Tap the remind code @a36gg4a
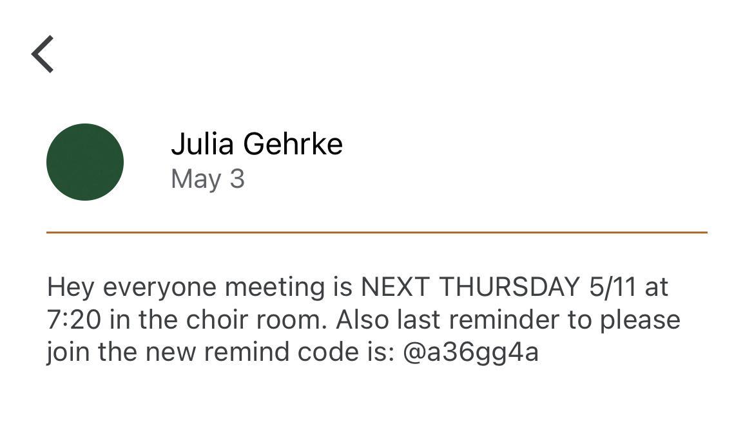Image resolution: width=754 pixels, height=429 pixels. tap(470, 352)
